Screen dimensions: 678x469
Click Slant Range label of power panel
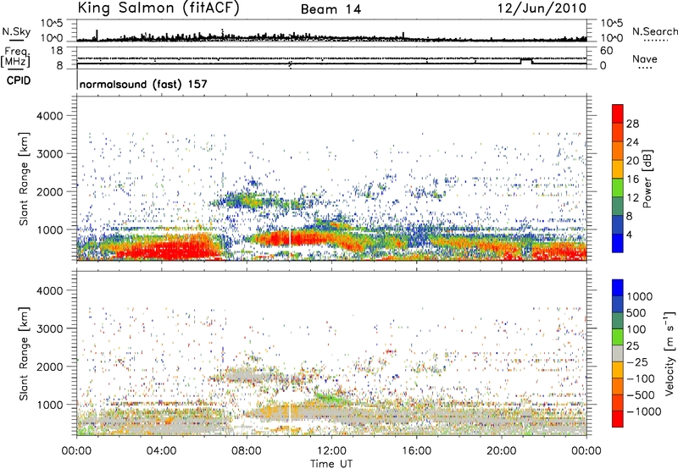(24, 179)
